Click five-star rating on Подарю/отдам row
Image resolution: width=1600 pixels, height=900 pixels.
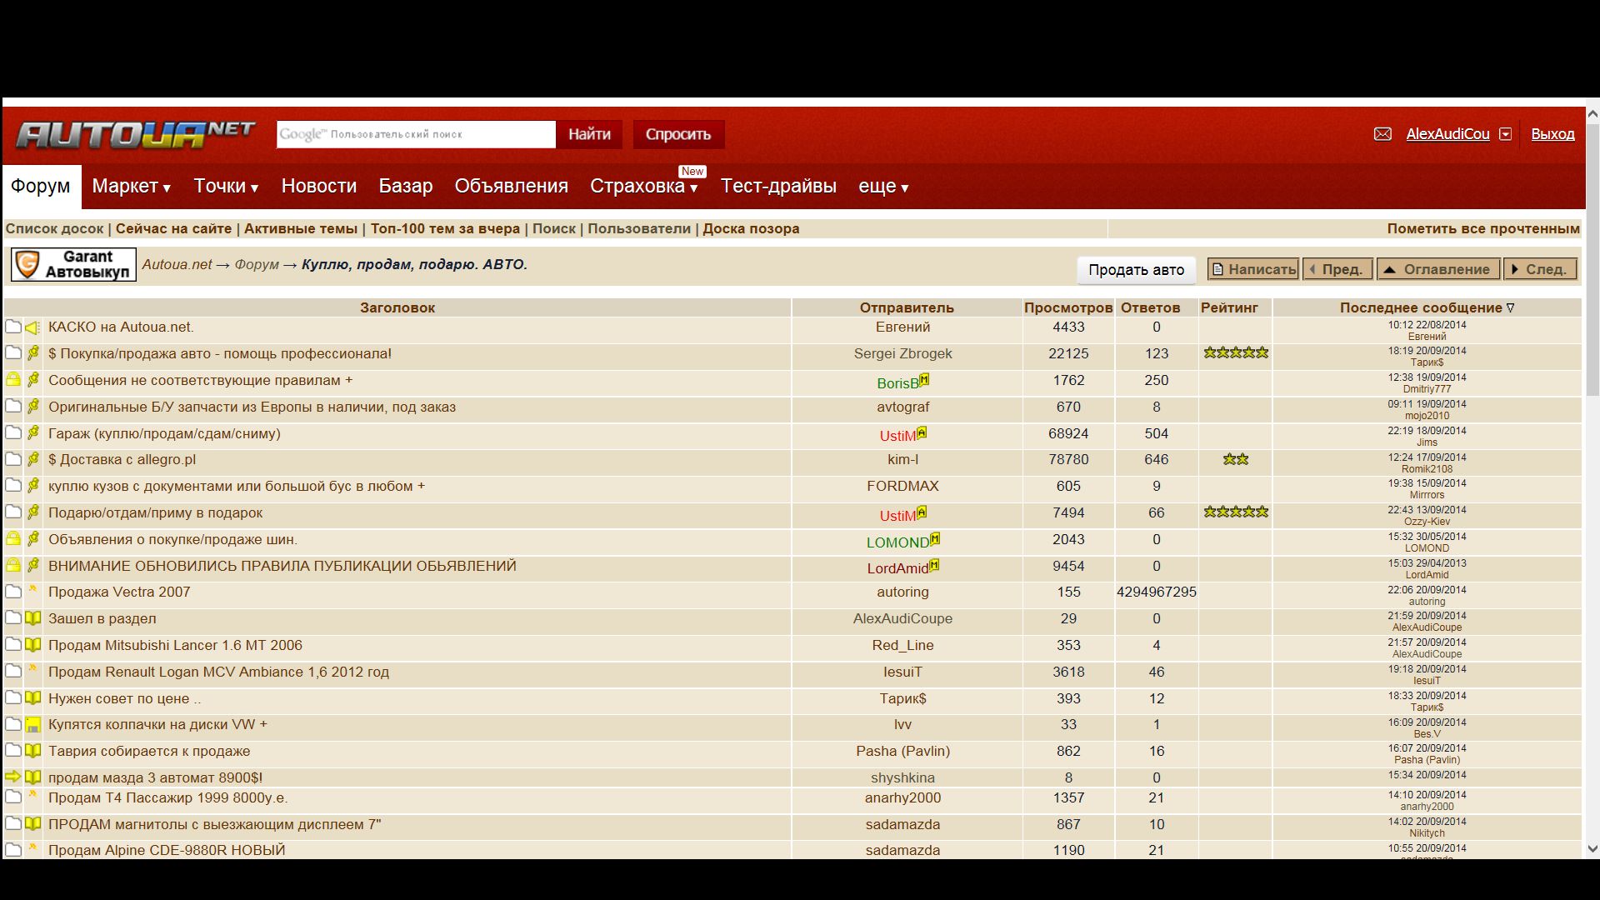(x=1235, y=512)
